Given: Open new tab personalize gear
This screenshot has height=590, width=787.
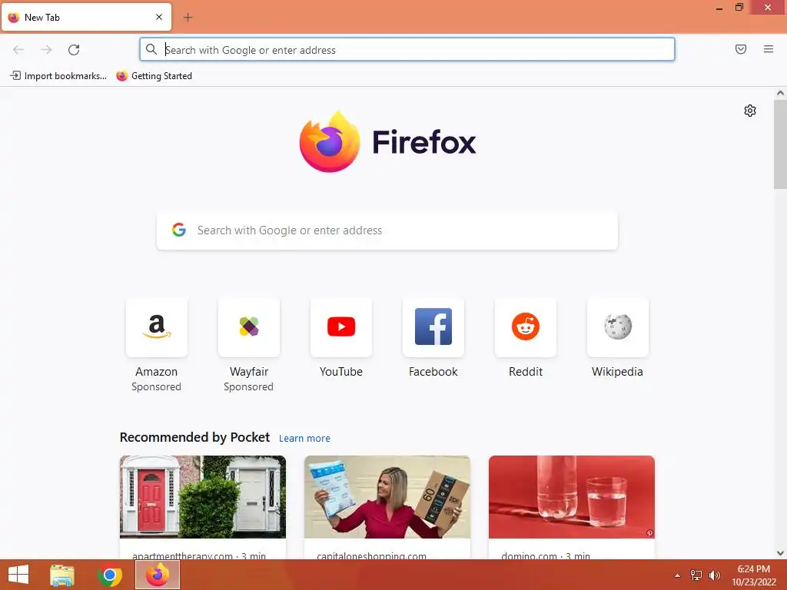Looking at the screenshot, I should click(x=750, y=111).
